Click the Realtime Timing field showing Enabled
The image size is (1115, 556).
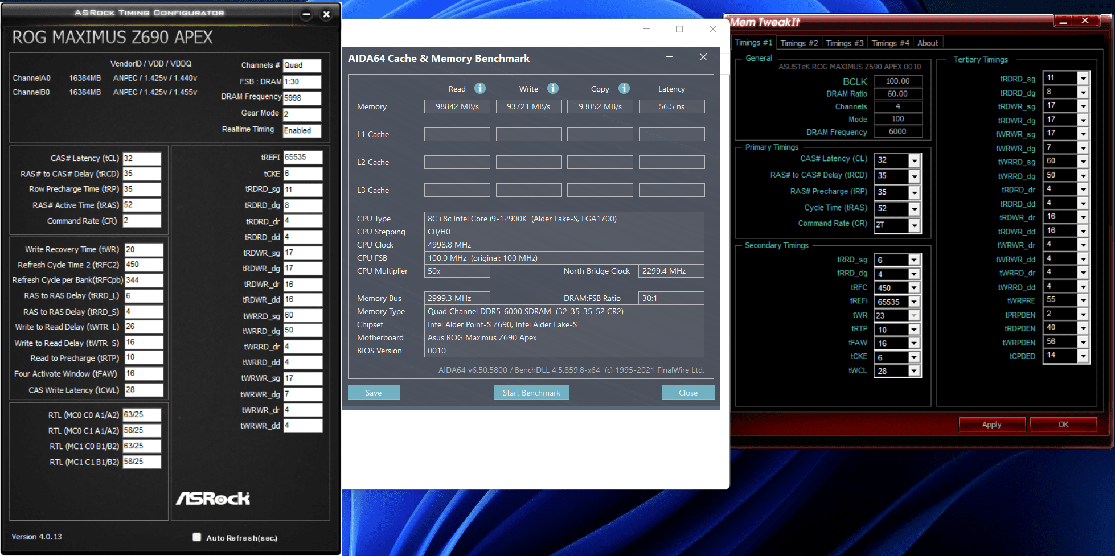point(302,131)
